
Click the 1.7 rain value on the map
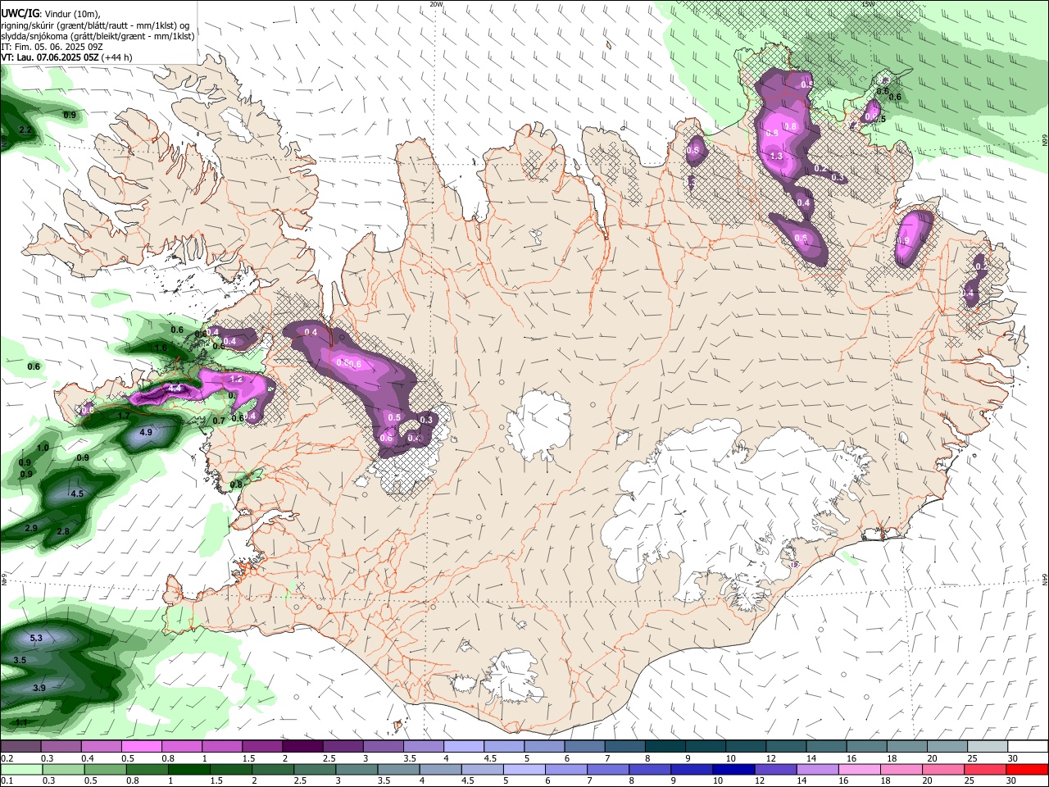124,416
